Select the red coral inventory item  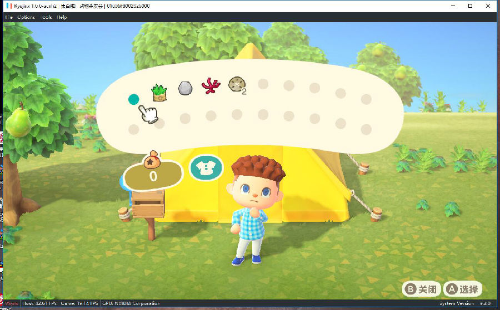tap(211, 86)
